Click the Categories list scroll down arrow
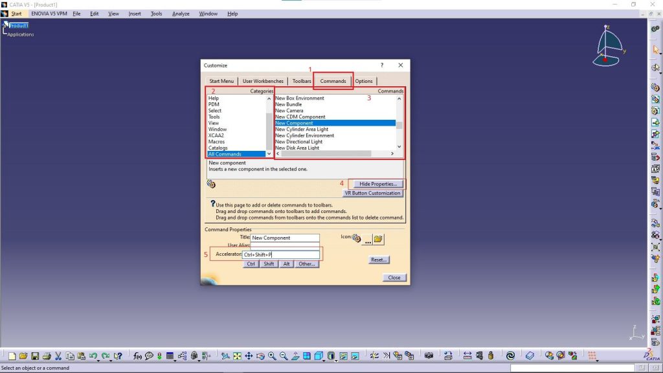 269,154
